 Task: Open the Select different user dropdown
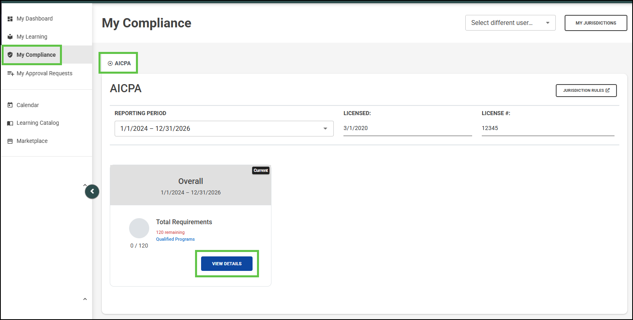[x=510, y=23]
